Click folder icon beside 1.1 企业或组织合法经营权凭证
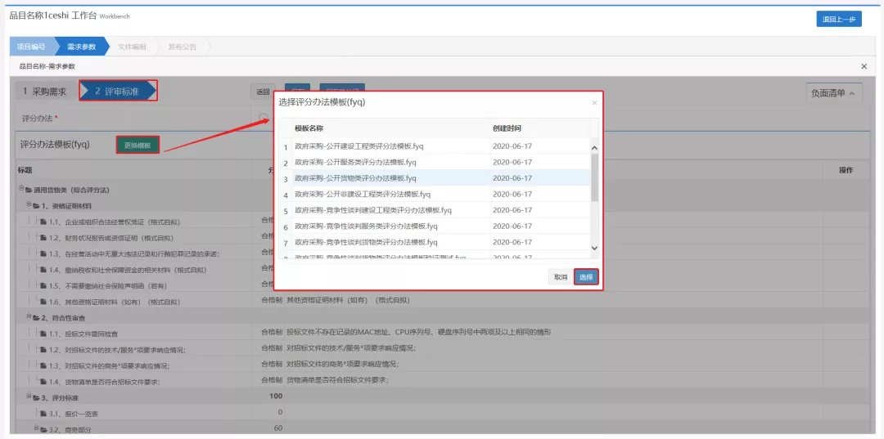The image size is (884, 439). coord(43,222)
